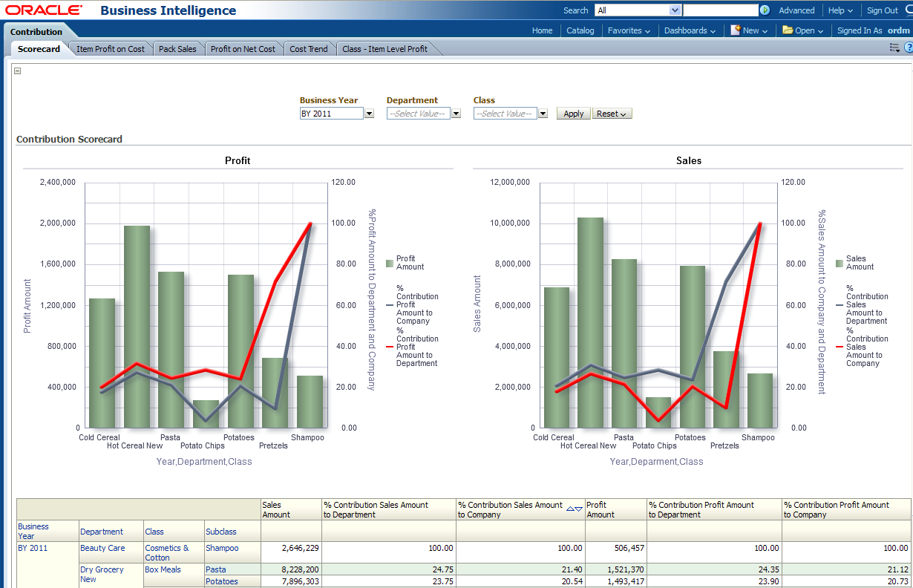Switch to the Item Profit on Cost tab

tap(111, 49)
